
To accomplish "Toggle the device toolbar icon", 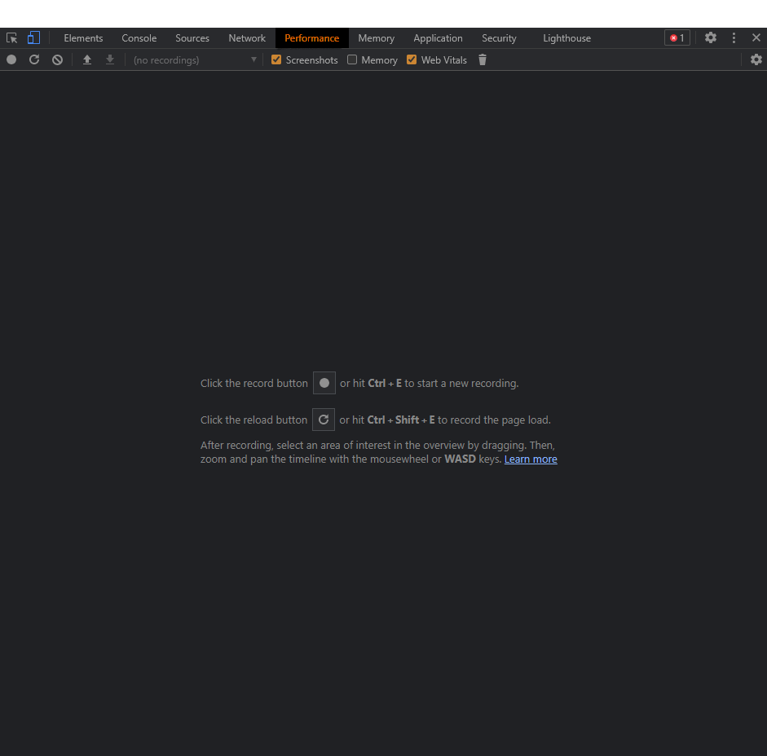I will click(x=33, y=38).
